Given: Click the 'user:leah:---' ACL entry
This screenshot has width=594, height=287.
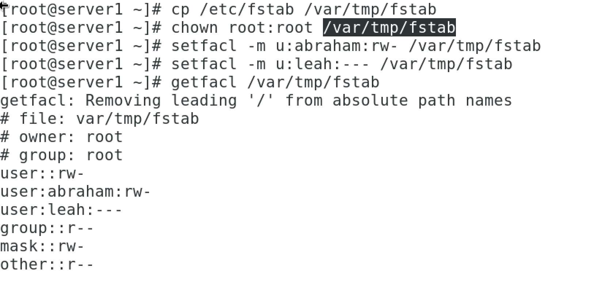Looking at the screenshot, I should 61,210.
